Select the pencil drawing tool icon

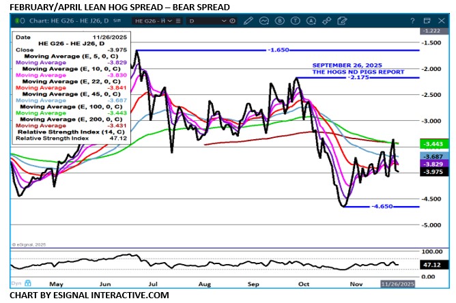(248, 22)
